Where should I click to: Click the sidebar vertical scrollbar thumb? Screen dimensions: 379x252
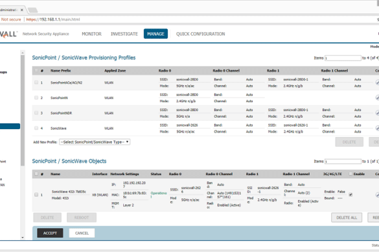click(x=23, y=110)
